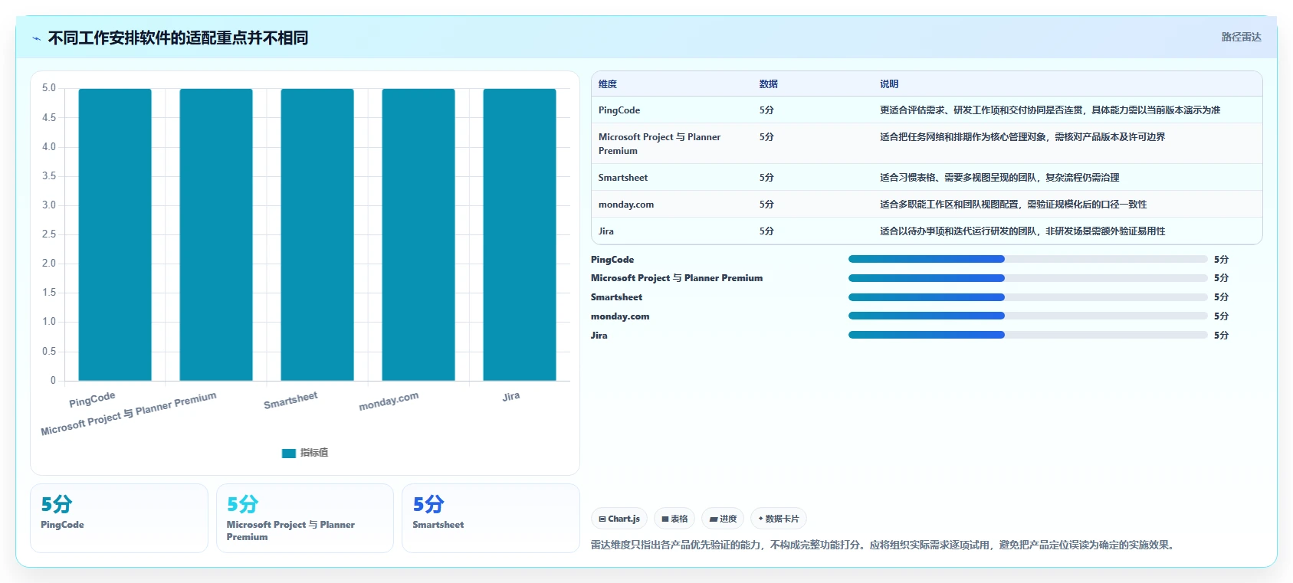Toggle the 指标值 legend color box

coord(289,453)
